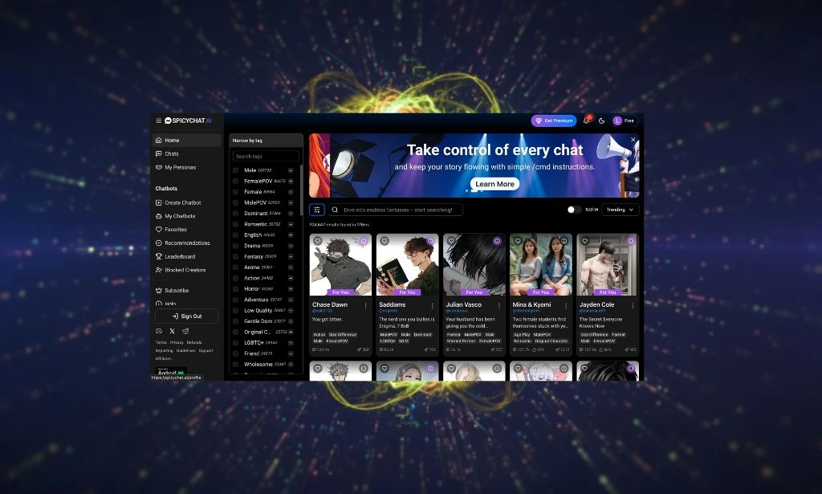
Task: Open the hamburger sidebar menu
Action: [x=159, y=120]
